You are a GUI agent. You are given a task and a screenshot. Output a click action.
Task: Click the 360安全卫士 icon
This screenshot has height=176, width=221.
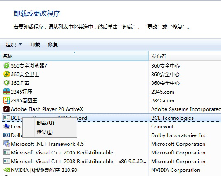click(7, 74)
